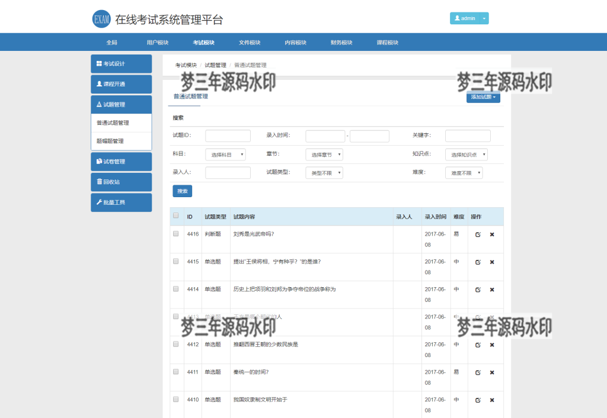Open 课程开通 in the sidebar
The image size is (607, 418).
tap(121, 84)
